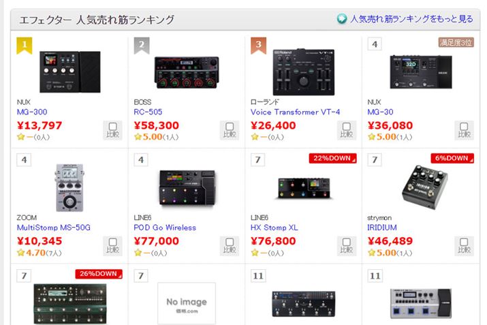487x325 pixels.
Task: Open the NUX MG-300 product link
Action: point(32,112)
